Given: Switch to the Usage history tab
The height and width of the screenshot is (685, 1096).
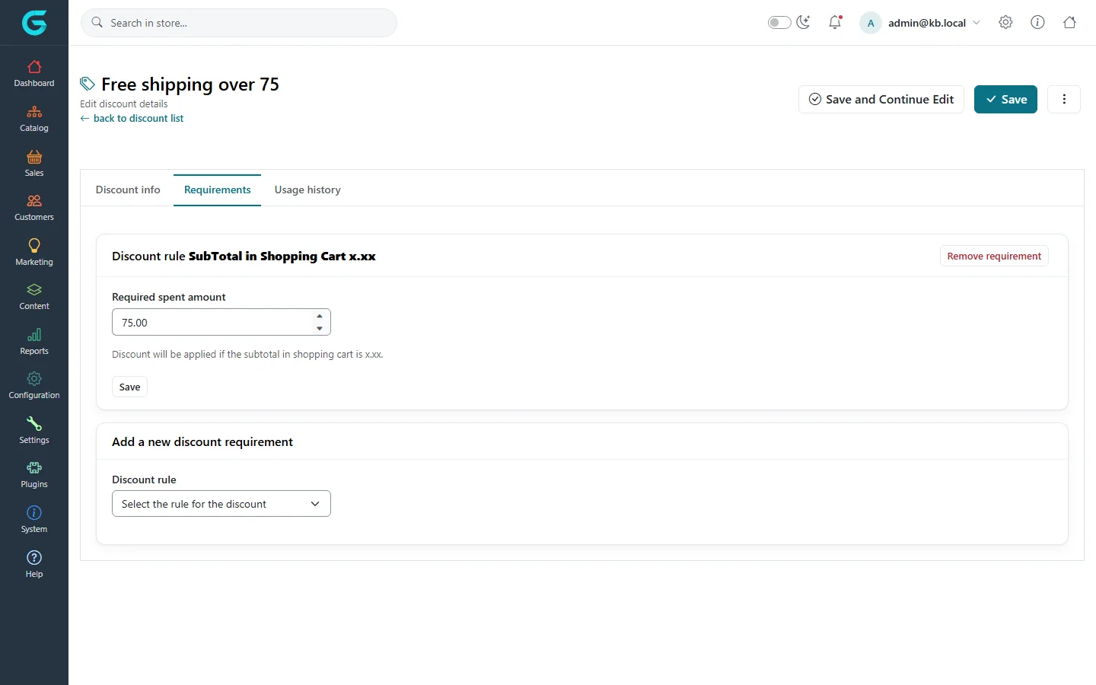Looking at the screenshot, I should (x=307, y=190).
